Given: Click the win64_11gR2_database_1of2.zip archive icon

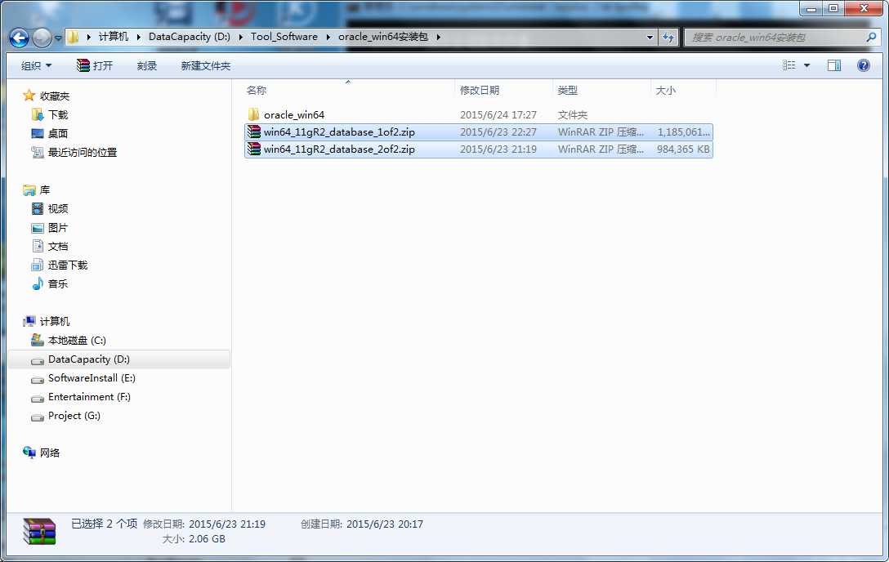Looking at the screenshot, I should tap(254, 132).
